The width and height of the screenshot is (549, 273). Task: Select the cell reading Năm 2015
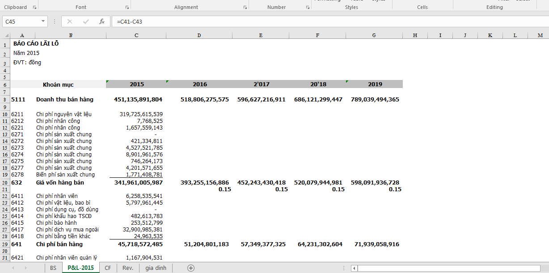click(x=26, y=53)
